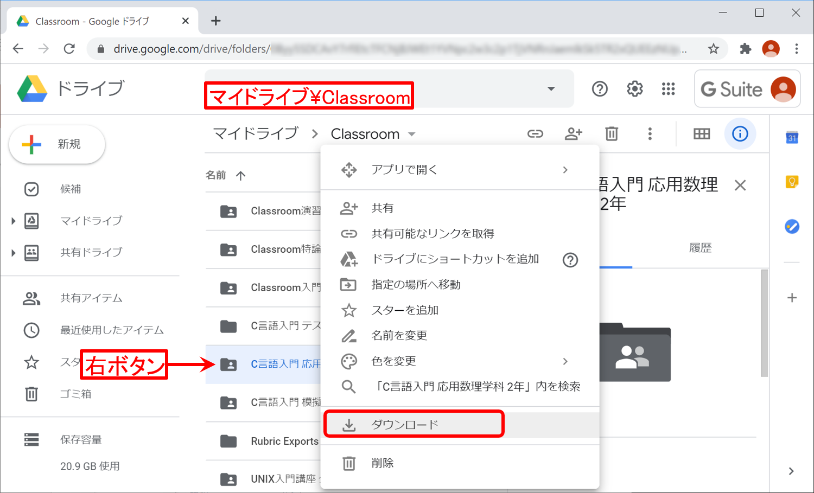The height and width of the screenshot is (493, 814).
Task: Open the Google apps grid
Action: 669,89
